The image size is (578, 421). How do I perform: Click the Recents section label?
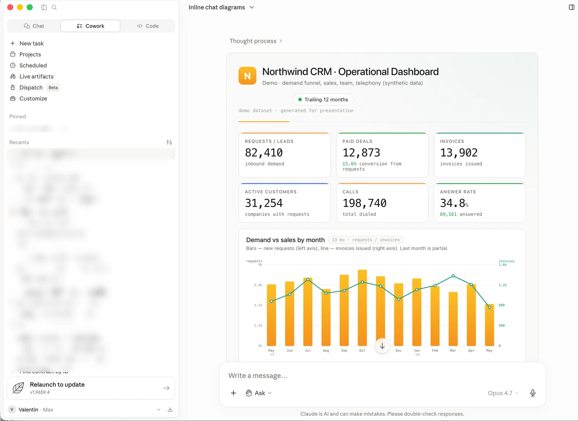tap(19, 143)
